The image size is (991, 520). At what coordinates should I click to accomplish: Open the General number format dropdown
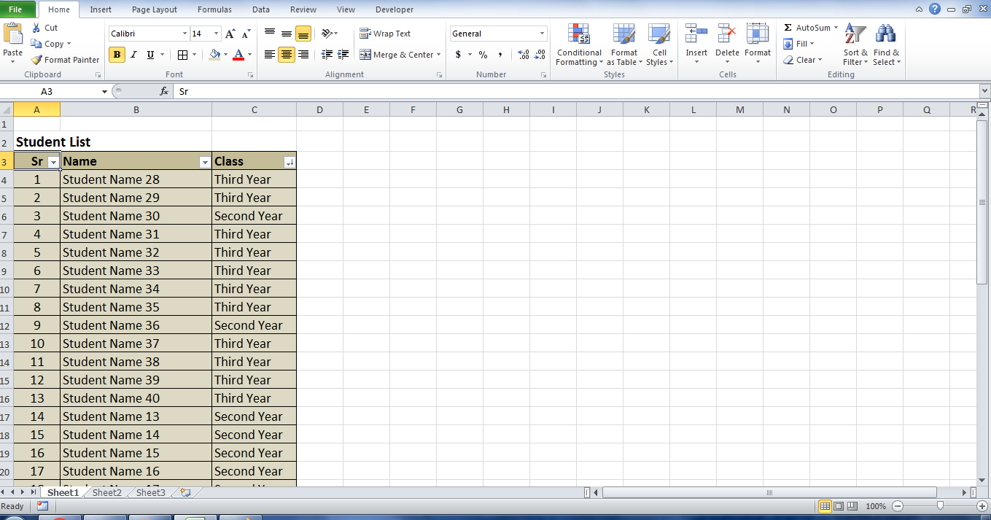pos(542,34)
